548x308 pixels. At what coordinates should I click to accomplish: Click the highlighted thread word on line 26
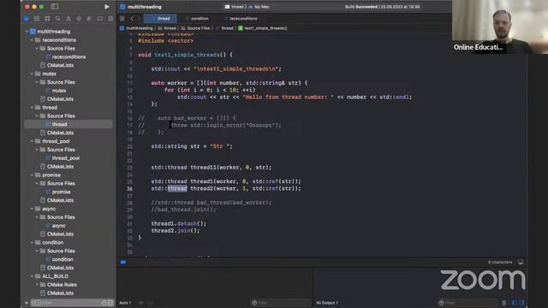pyautogui.click(x=177, y=188)
